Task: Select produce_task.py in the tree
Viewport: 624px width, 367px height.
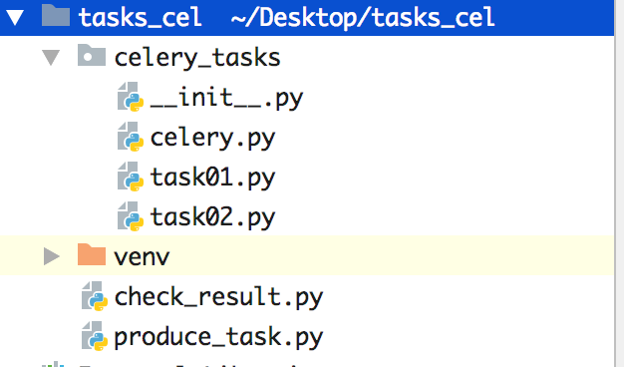Action: click(219, 337)
